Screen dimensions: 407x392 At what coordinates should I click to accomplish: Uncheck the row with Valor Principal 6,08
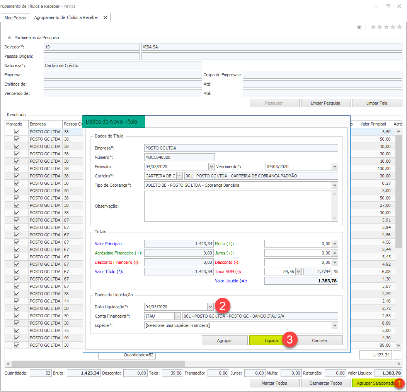coord(17,271)
